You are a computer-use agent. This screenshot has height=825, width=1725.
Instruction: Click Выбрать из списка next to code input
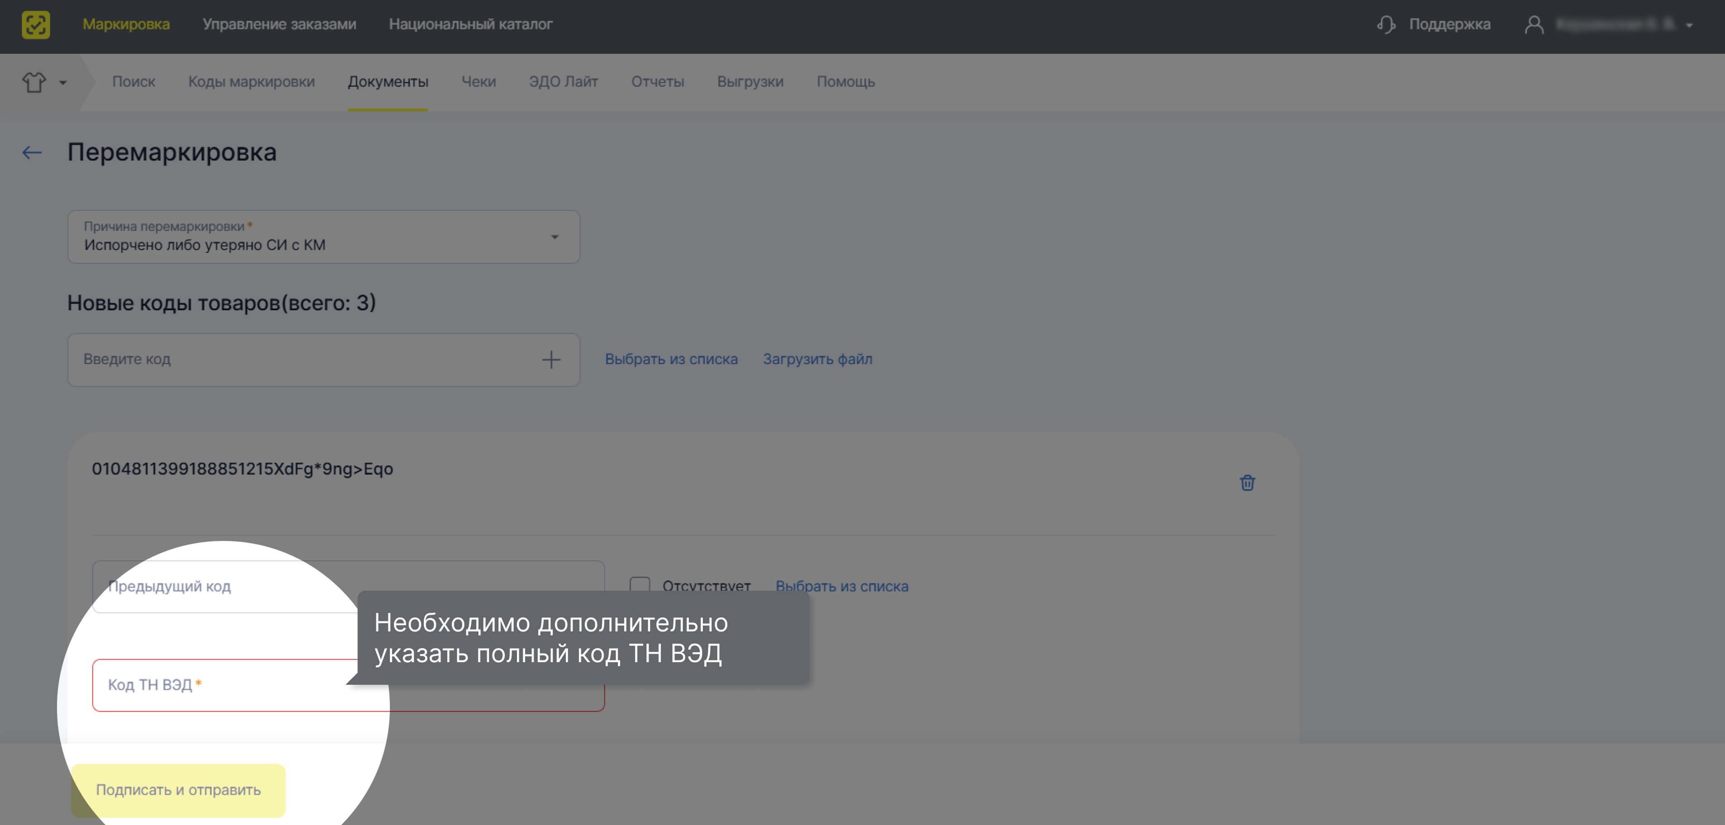click(x=671, y=359)
